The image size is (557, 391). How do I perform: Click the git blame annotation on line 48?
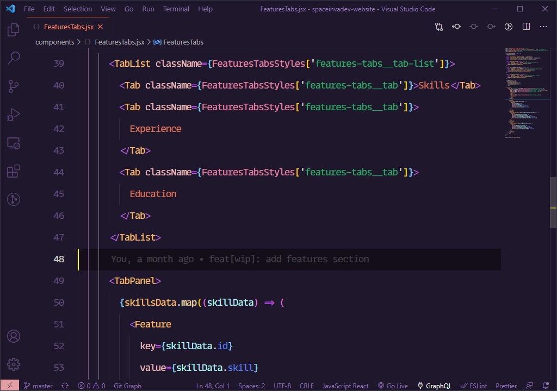coord(240,260)
